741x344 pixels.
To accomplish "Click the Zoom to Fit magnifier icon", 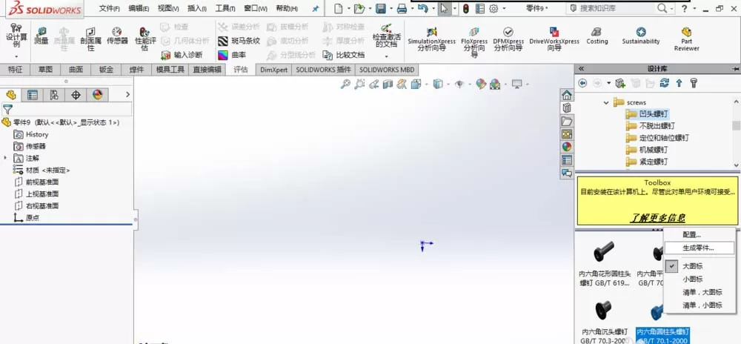I will 346,84.
